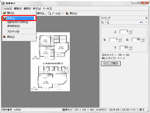Click the open folder icon beside 開く(O)
150x113 pixels.
tap(5, 13)
